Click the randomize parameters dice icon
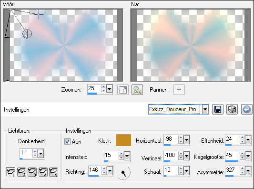The image size is (254, 189). (232, 109)
